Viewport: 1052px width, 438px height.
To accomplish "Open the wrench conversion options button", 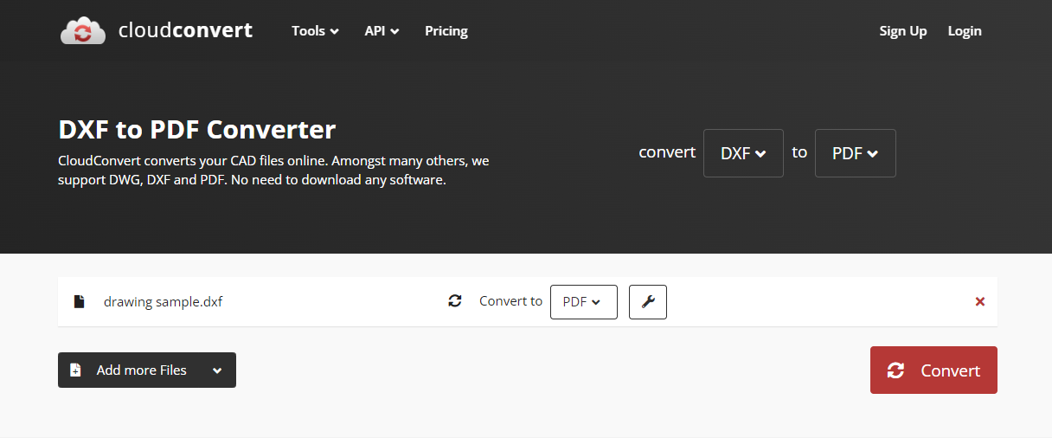I will coord(648,302).
